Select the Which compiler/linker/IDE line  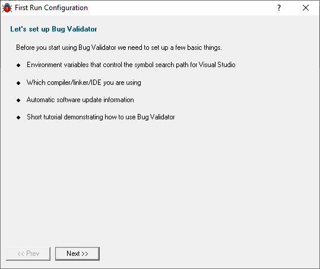[x=84, y=83]
